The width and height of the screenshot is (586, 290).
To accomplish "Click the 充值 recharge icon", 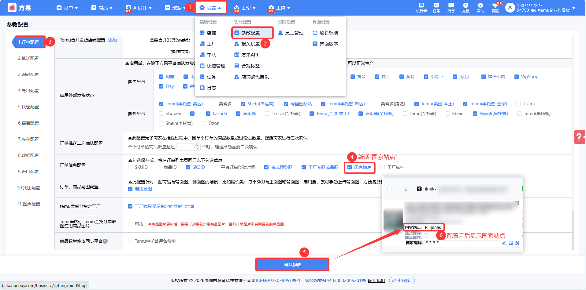I will tap(465, 7).
